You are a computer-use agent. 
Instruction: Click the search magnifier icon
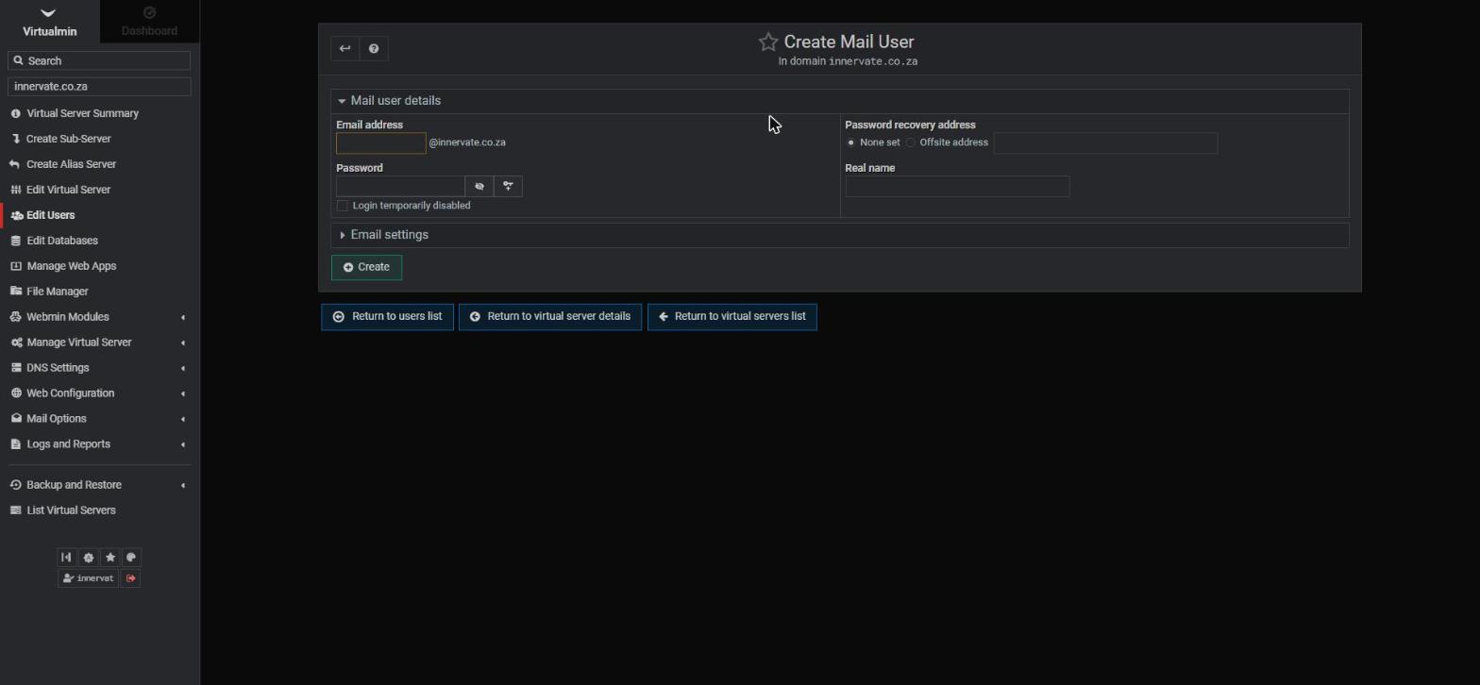point(18,60)
